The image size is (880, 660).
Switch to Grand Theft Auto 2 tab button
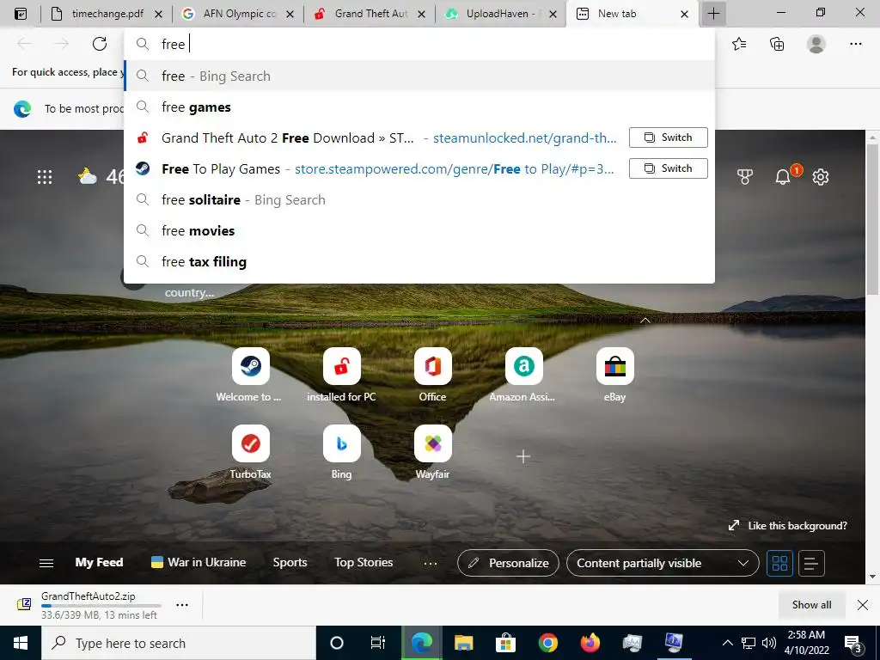pos(668,137)
